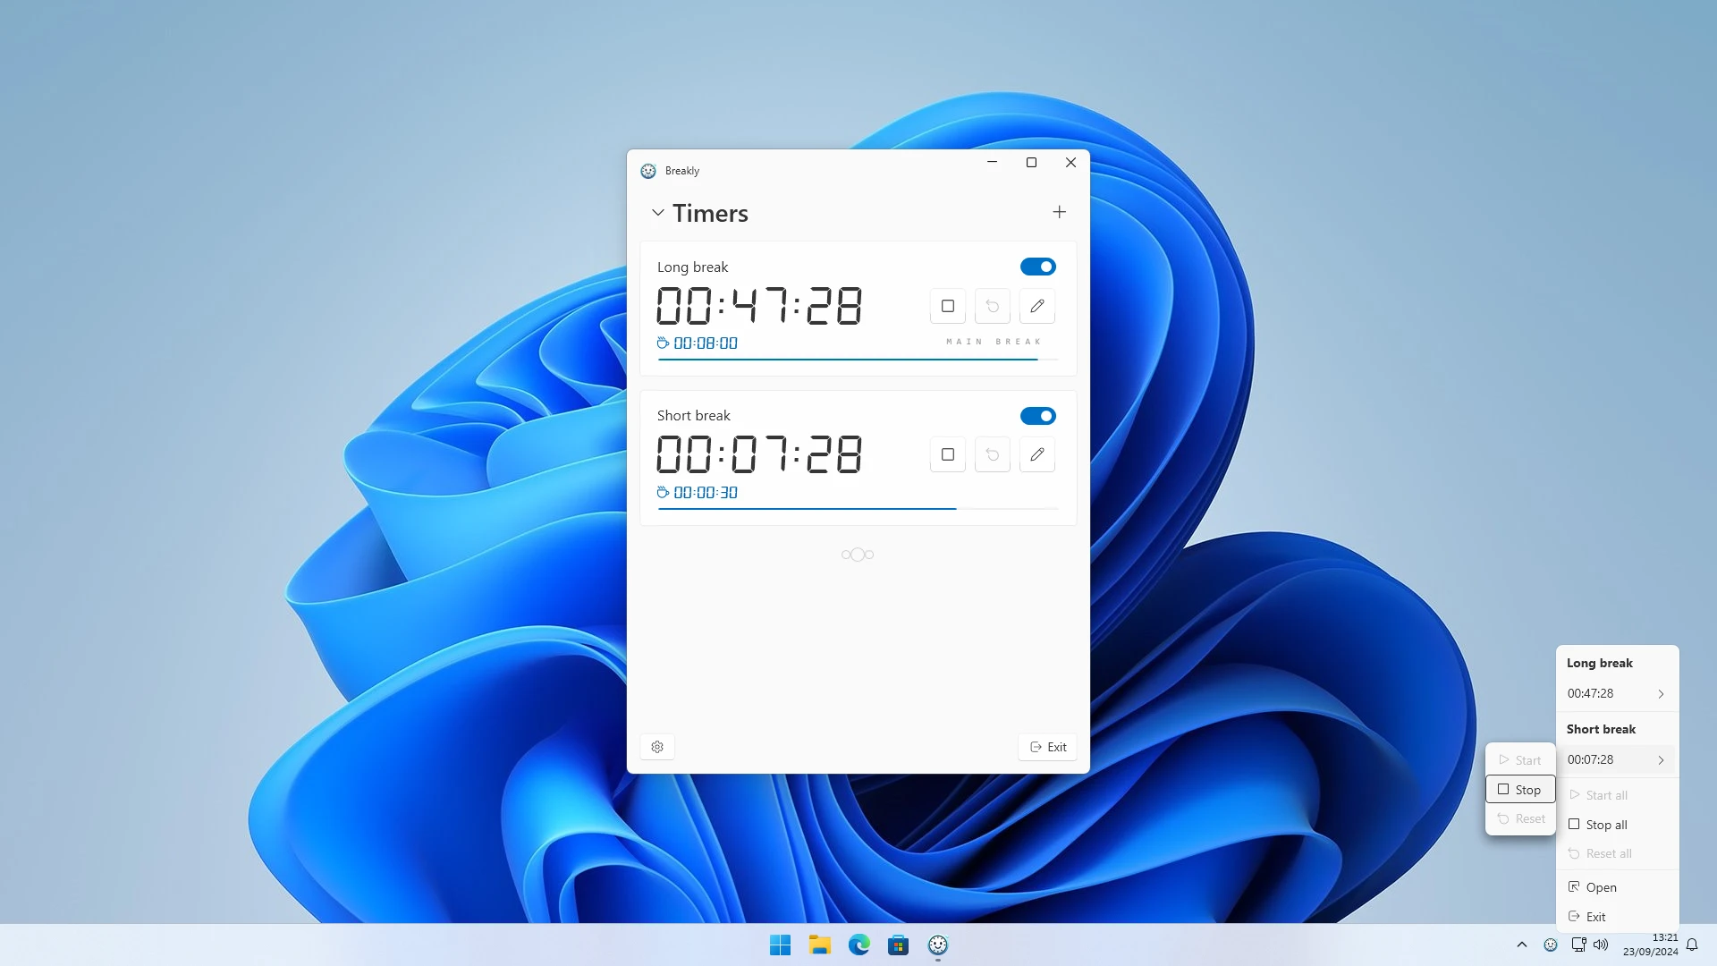Edit the Short break timer

(1036, 454)
